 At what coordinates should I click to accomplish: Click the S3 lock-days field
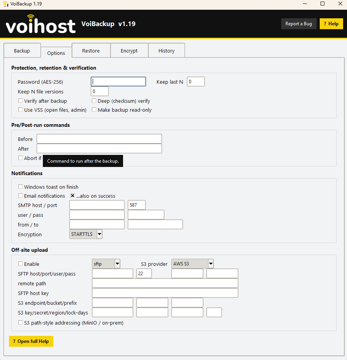coord(214,312)
